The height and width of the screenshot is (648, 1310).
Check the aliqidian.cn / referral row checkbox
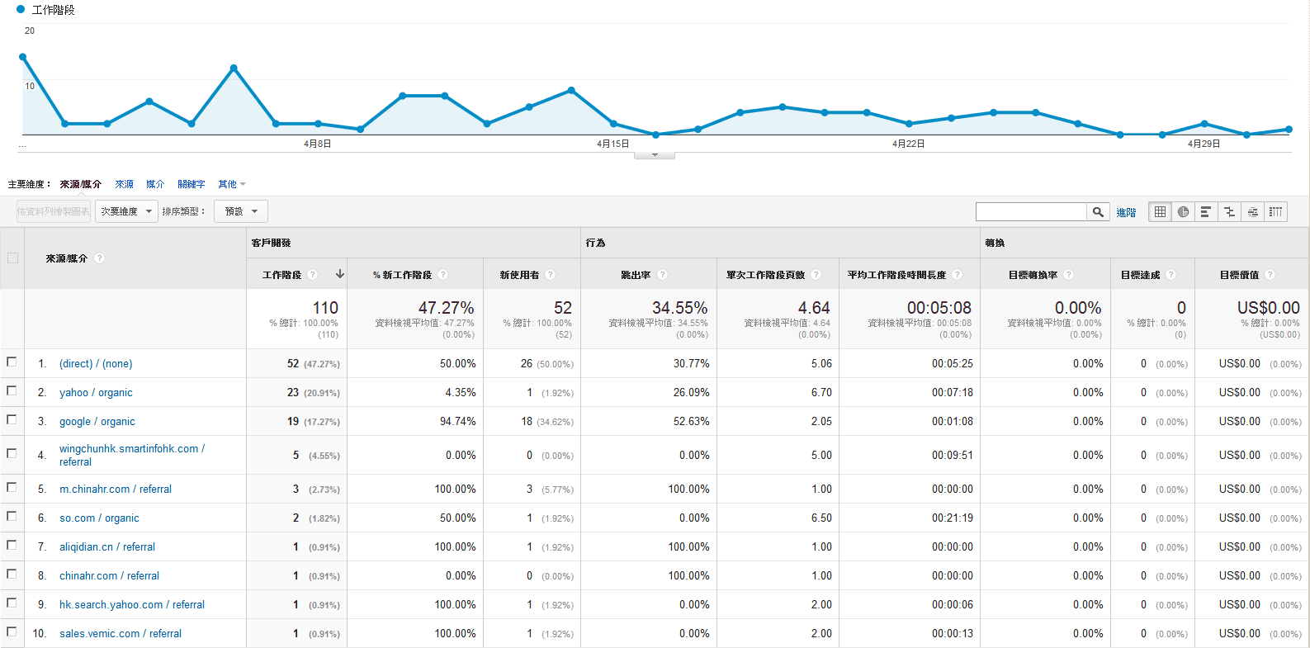[12, 545]
